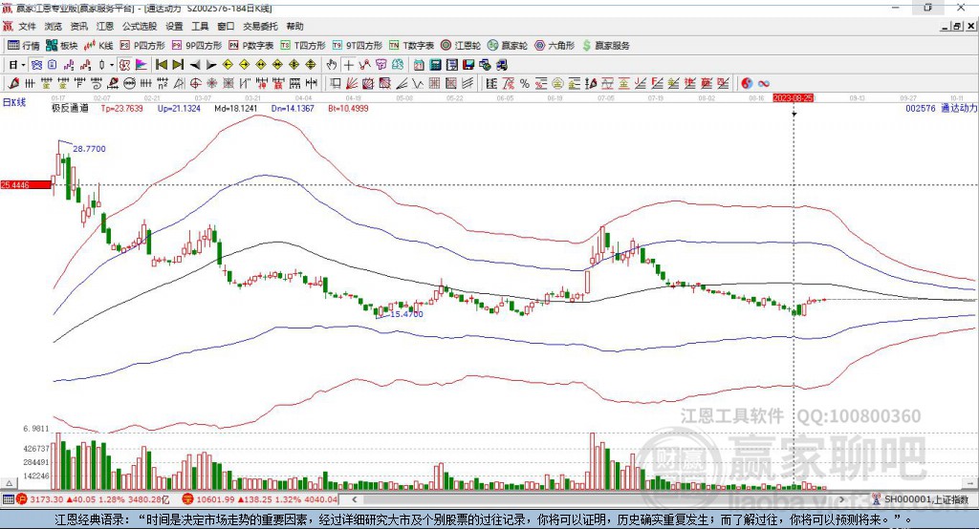Viewport: 979px width, 529px height.
Task: Jump to last bar icon
Action: 178,65
